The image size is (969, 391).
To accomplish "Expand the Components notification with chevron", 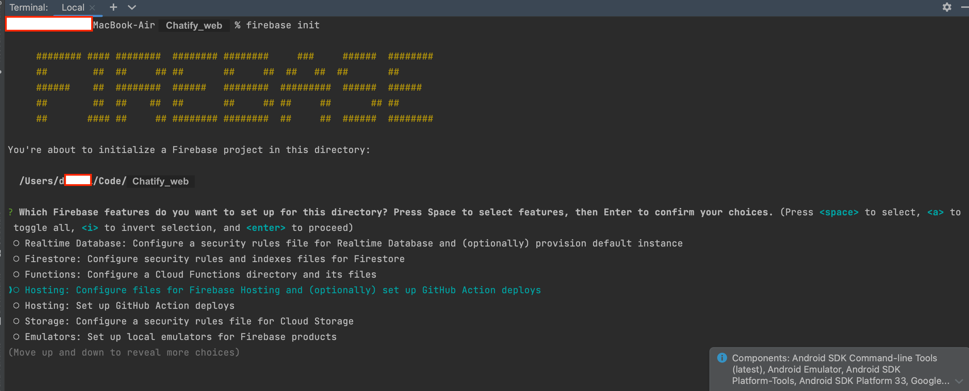I will 958,381.
